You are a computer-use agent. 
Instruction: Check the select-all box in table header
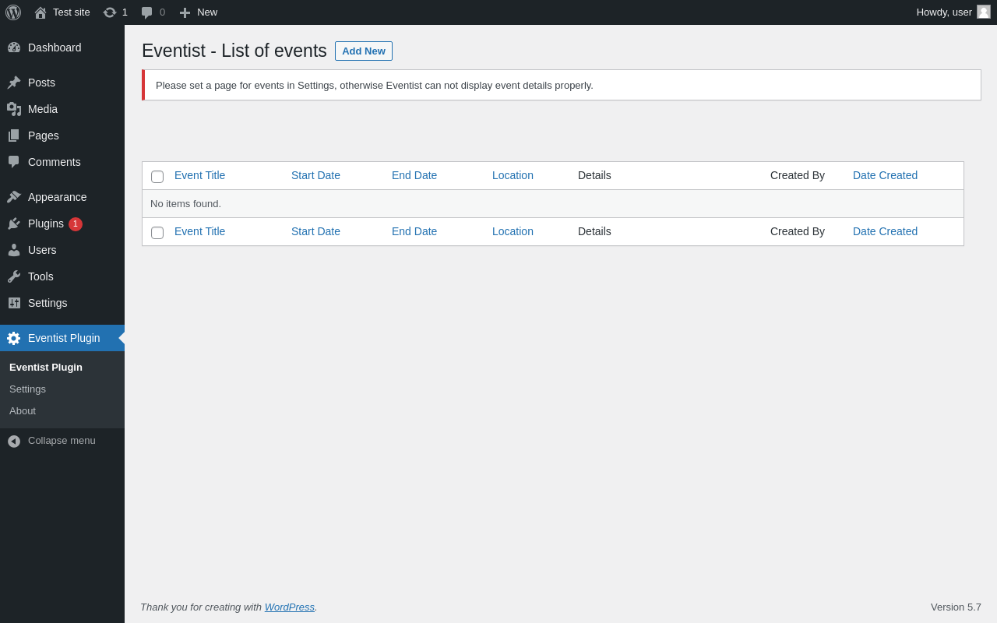point(157,177)
